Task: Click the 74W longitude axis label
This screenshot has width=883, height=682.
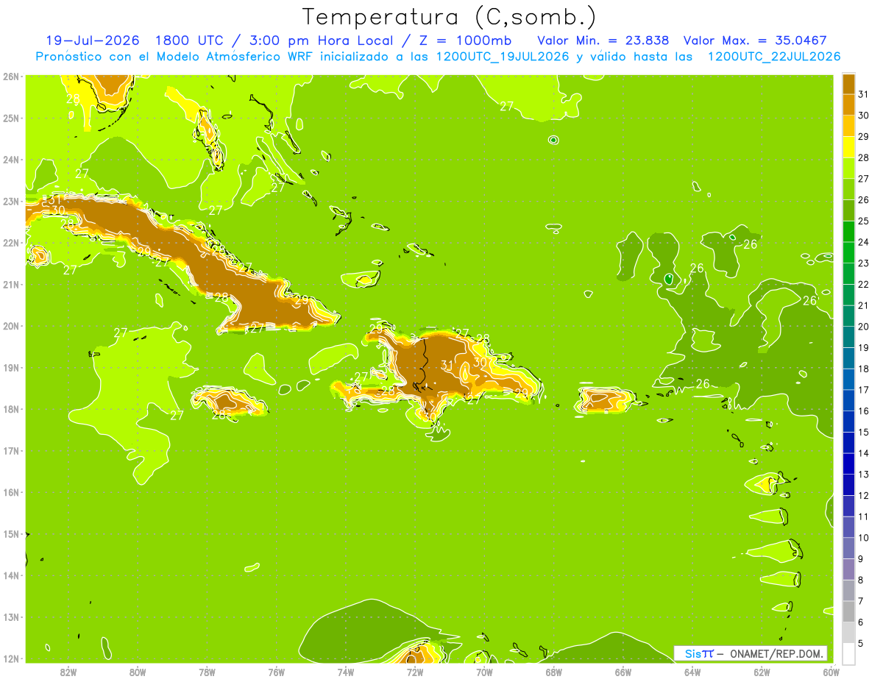Action: 346,672
